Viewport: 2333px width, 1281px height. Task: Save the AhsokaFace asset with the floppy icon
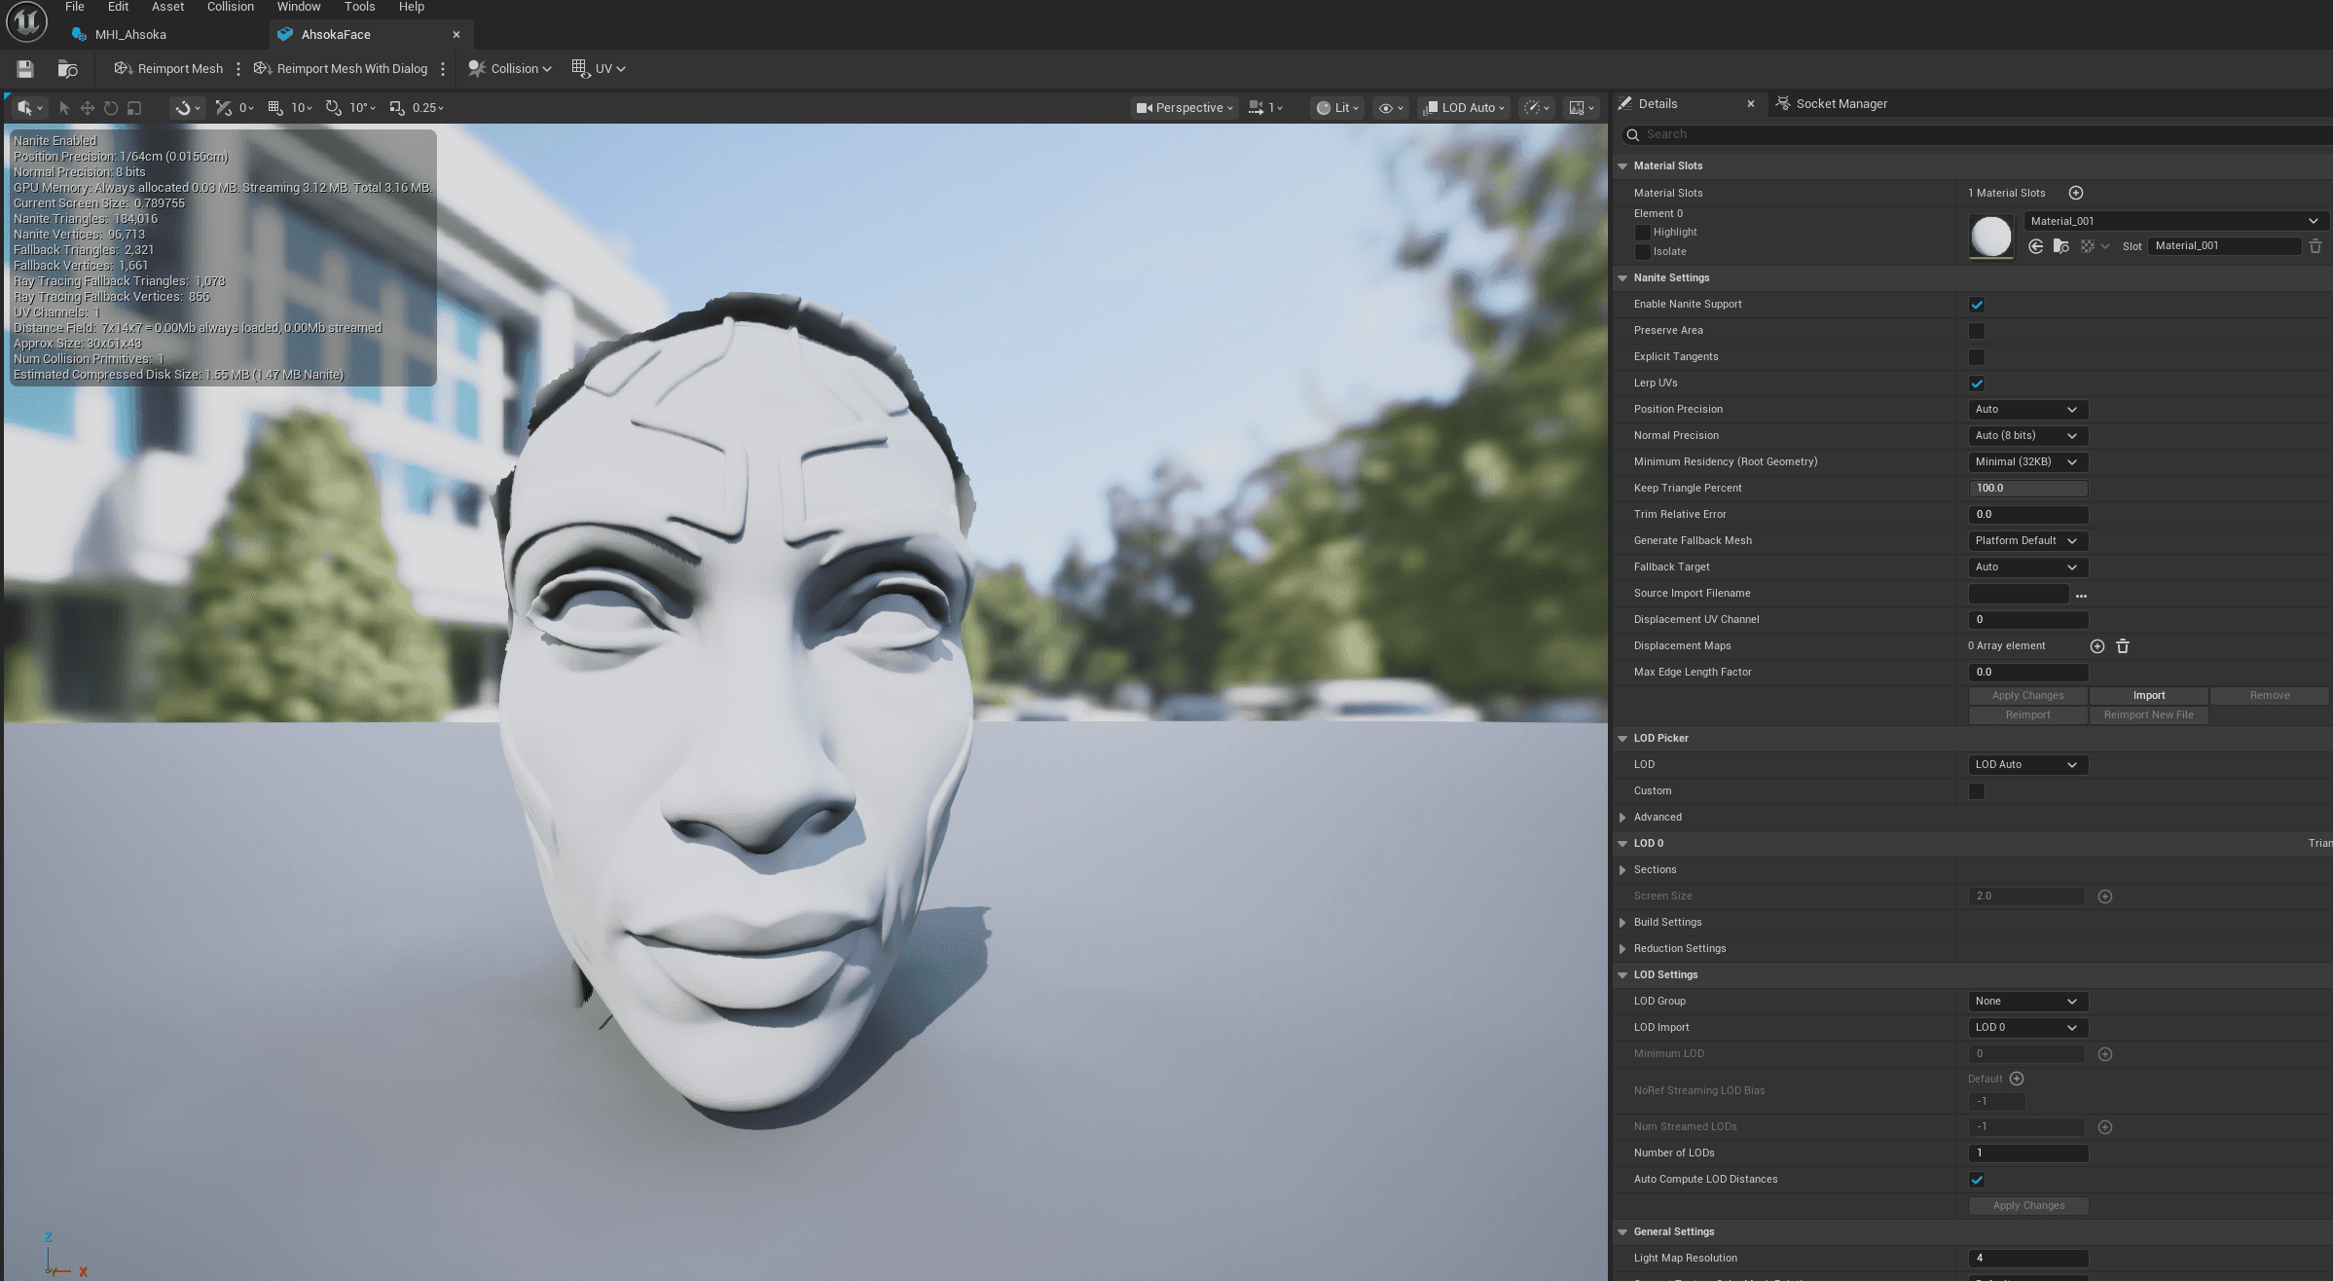pyautogui.click(x=25, y=68)
